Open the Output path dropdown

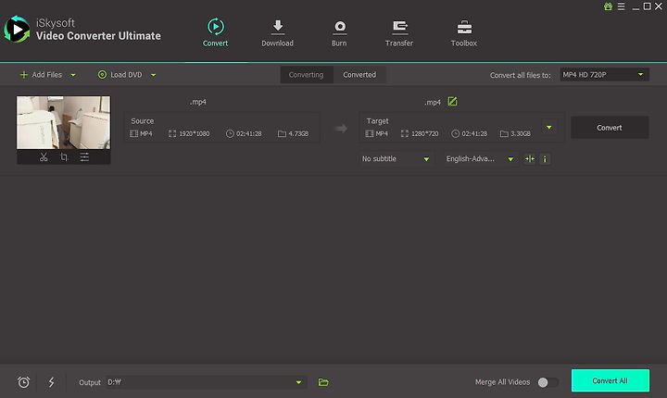298,382
